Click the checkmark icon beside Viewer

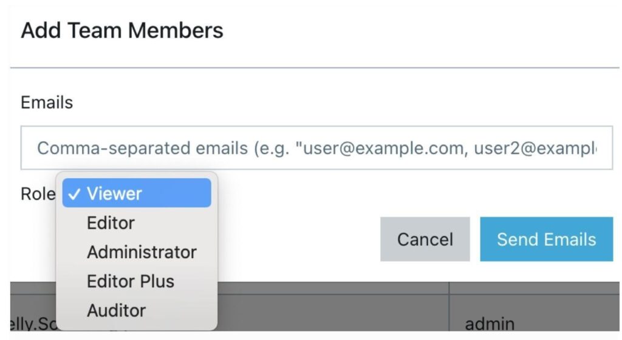[75, 194]
